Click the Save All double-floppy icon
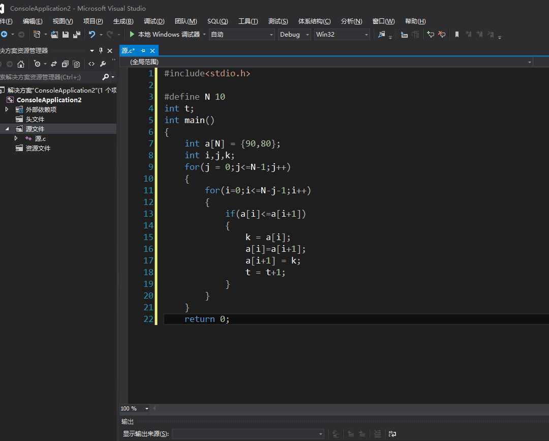This screenshot has height=441, width=549. point(77,34)
